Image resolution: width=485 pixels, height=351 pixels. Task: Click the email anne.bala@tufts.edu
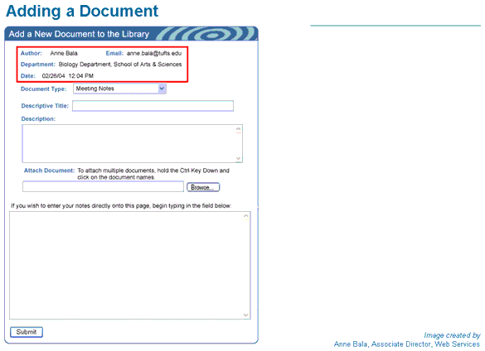point(154,53)
